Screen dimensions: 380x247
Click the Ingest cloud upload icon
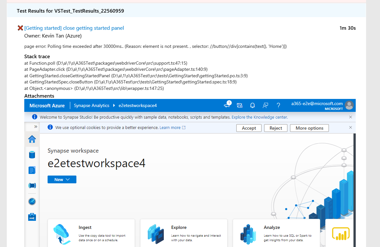[62, 234]
